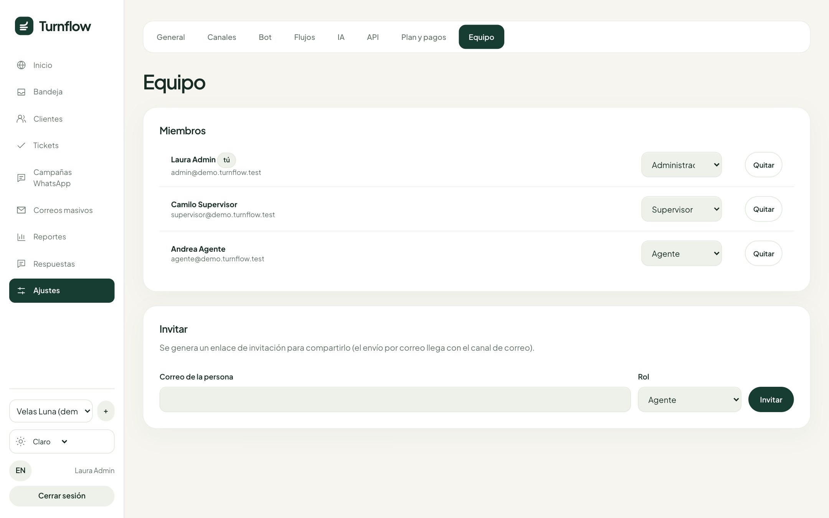Focus the Correo de la persona field
The width and height of the screenshot is (829, 518).
(395, 399)
